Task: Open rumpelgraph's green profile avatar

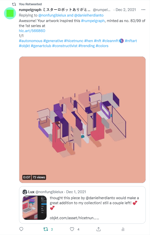Action: point(10,13)
